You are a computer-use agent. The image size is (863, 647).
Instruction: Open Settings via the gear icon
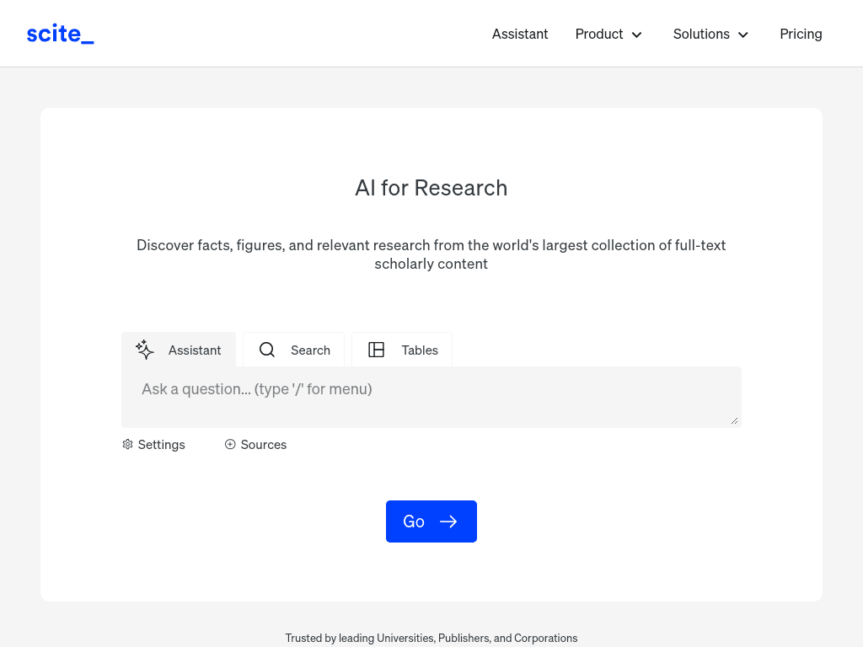point(128,445)
